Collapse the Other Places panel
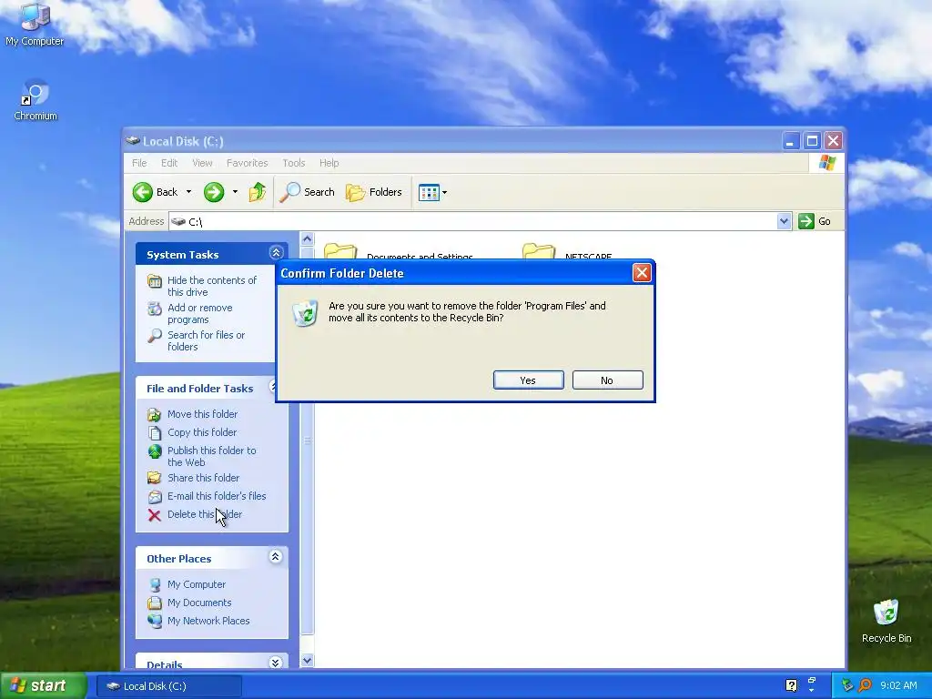 click(x=275, y=557)
